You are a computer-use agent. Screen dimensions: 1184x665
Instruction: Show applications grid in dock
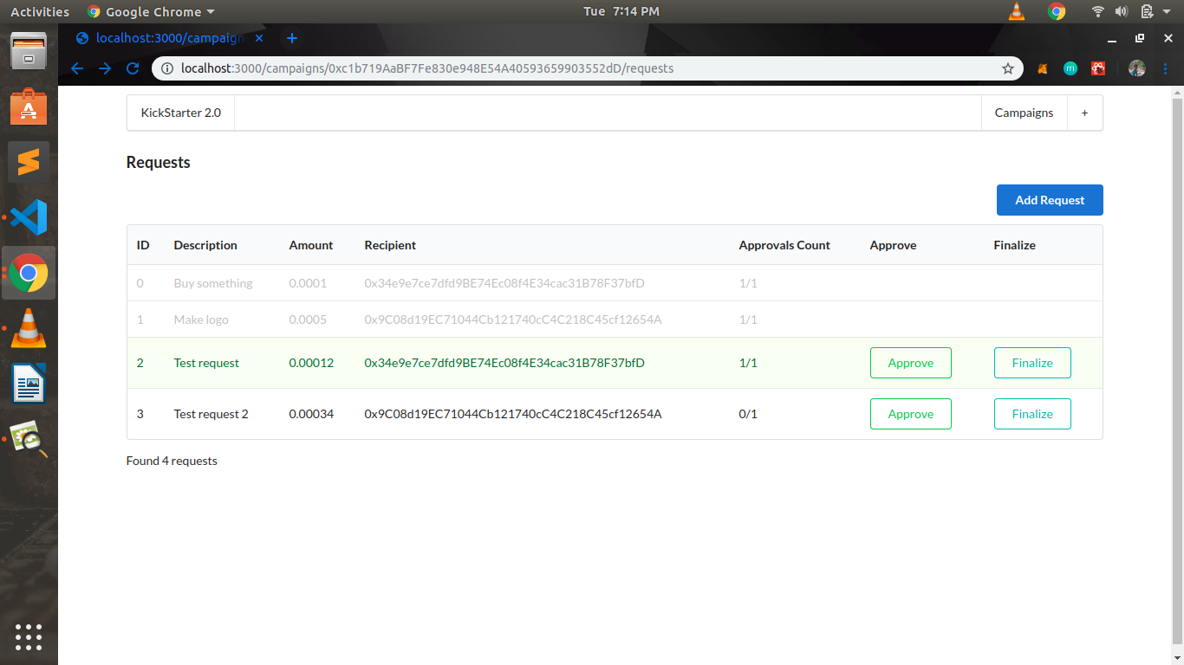[x=29, y=636]
